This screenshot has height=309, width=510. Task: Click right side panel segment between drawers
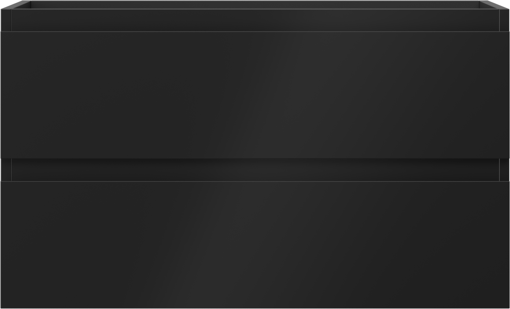coord(504,170)
